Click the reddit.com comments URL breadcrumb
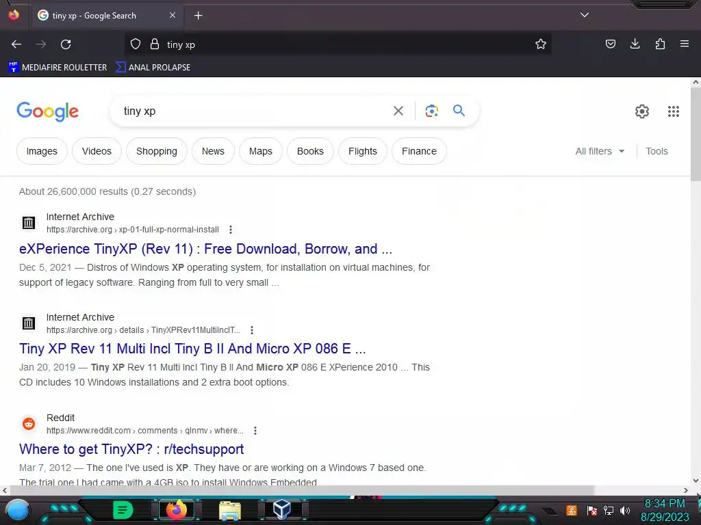The width and height of the screenshot is (701, 525). [145, 431]
